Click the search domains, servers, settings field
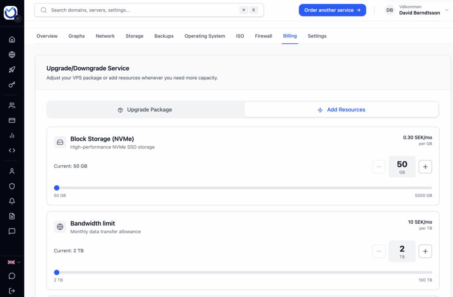 coord(142,10)
